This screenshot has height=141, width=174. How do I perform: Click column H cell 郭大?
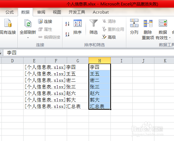[x=100, y=100]
